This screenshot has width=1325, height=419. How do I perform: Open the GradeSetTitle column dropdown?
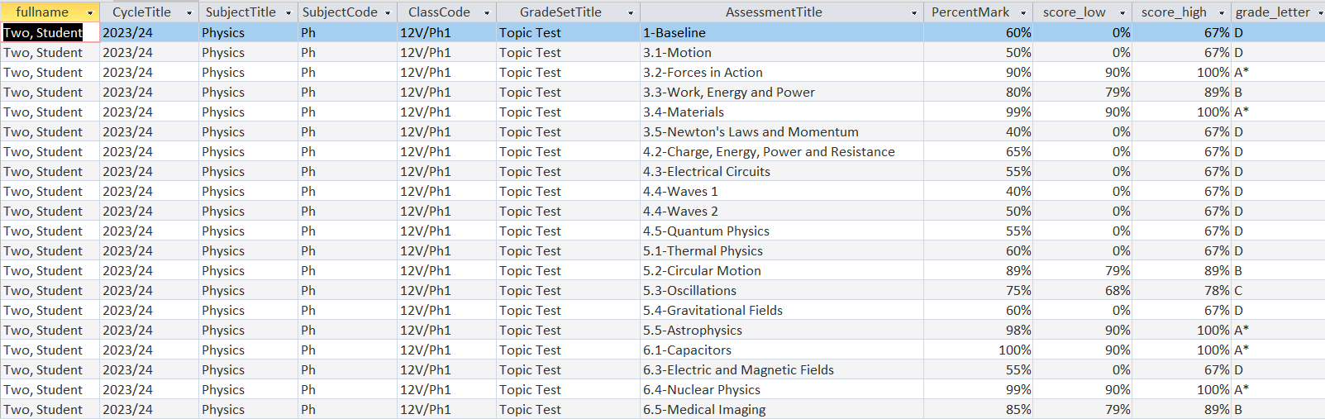point(631,12)
